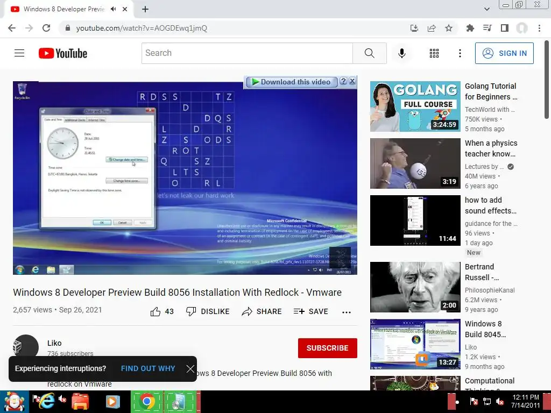Open Bertrand Russell video thumbnail
The width and height of the screenshot is (551, 413).
coord(415,287)
